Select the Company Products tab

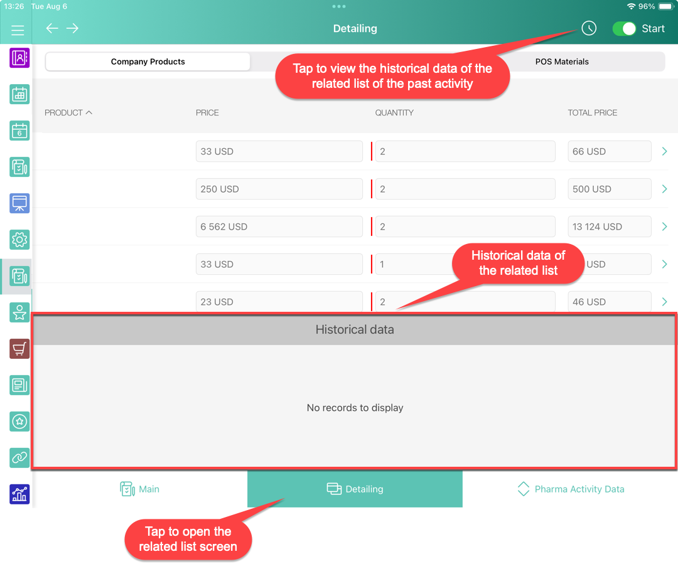pos(148,61)
